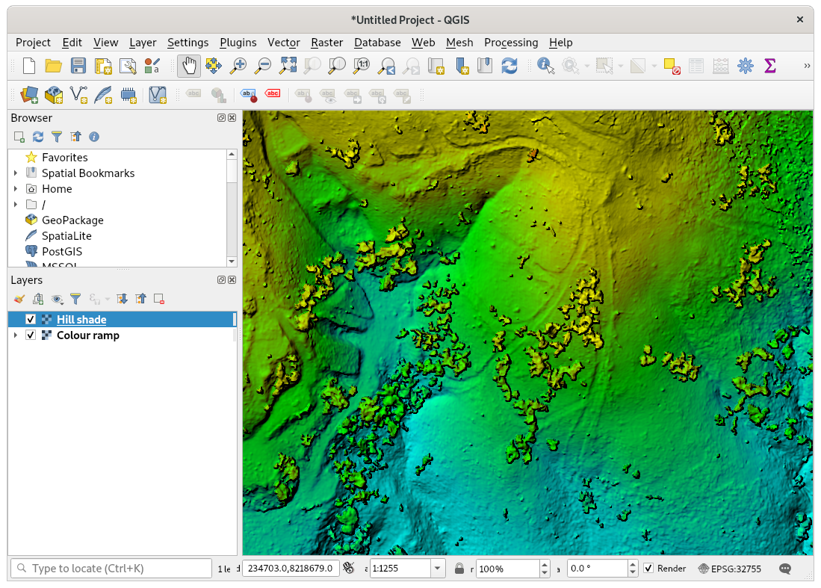Create a new SpatiaLite layer
The width and height of the screenshot is (821, 588).
click(103, 95)
